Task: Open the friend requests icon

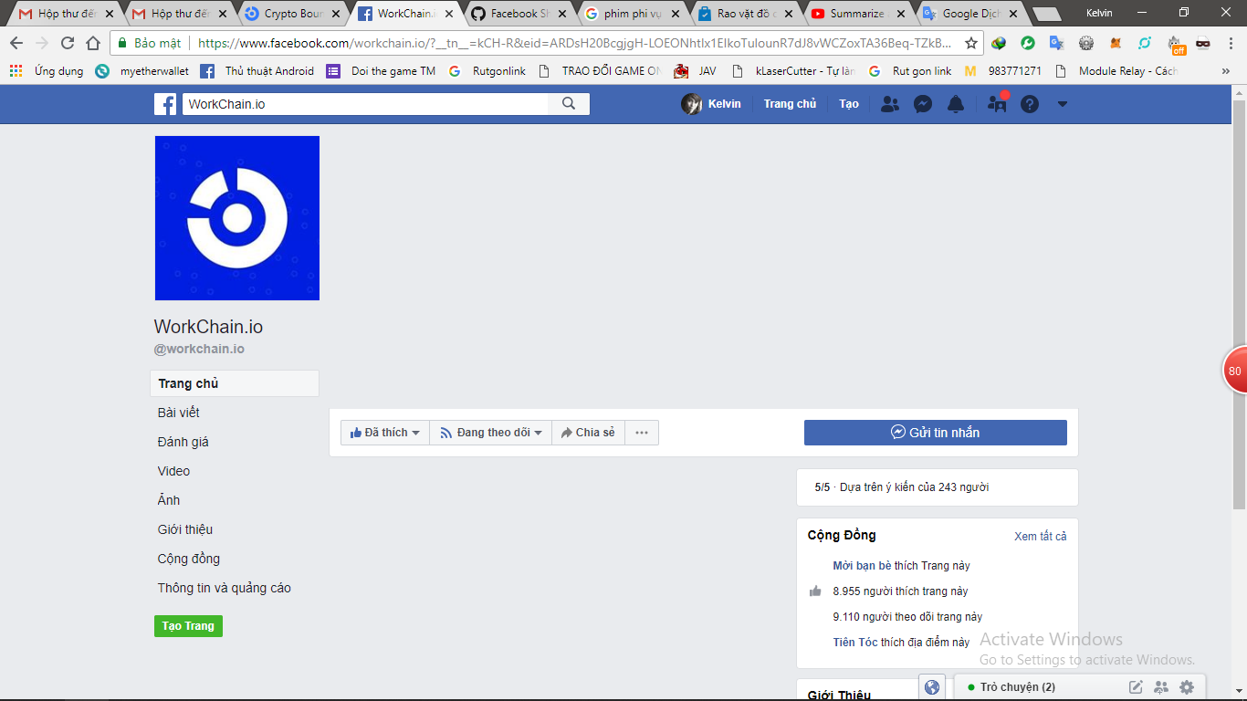Action: 889,104
